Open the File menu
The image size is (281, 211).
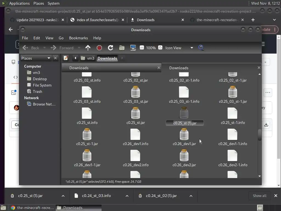click(x=25, y=38)
